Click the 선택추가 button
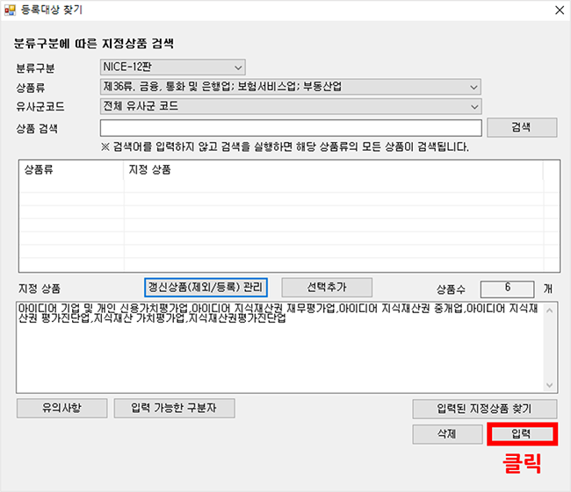 [x=327, y=288]
